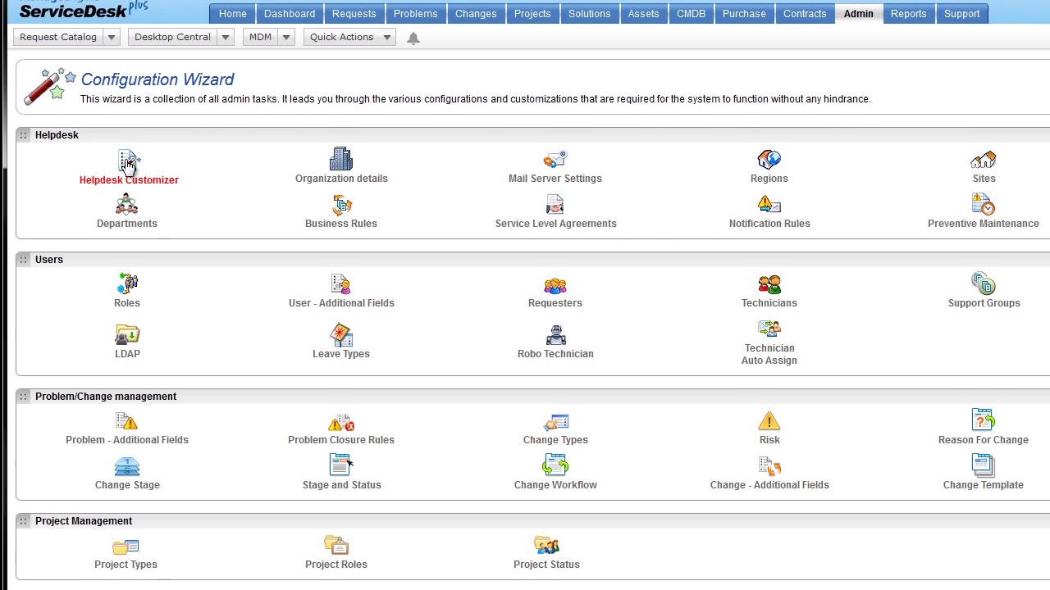Collapse the Project Management section handle
Image resolution: width=1050 pixels, height=590 pixels.
pyautogui.click(x=24, y=521)
